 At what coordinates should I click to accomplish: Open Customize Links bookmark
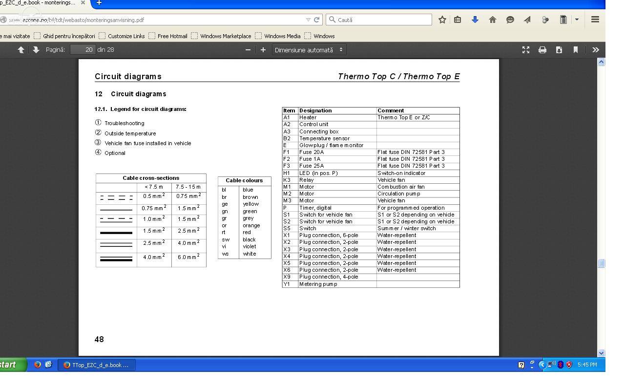pyautogui.click(x=122, y=36)
